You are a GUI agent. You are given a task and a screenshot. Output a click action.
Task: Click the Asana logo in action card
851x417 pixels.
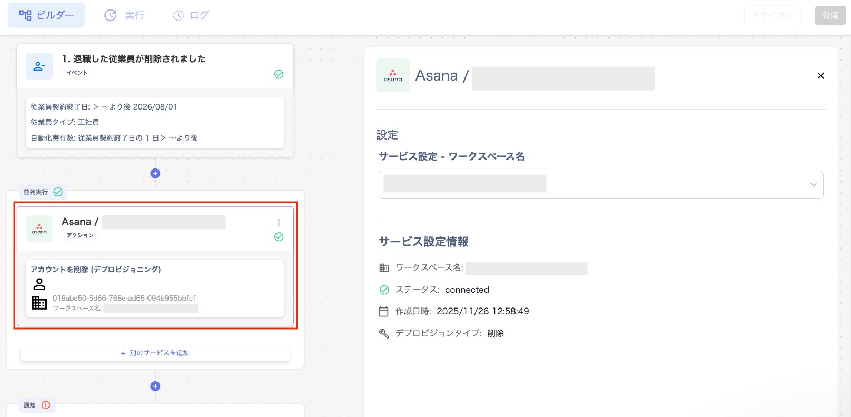click(39, 229)
